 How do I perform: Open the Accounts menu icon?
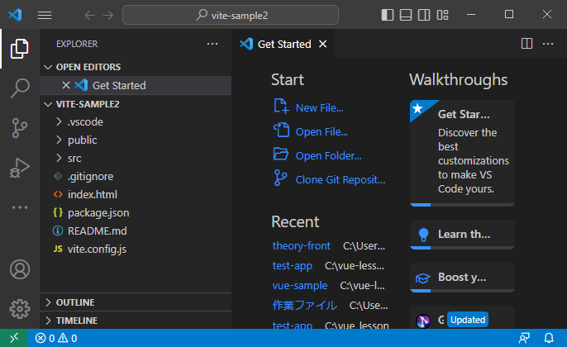click(20, 269)
